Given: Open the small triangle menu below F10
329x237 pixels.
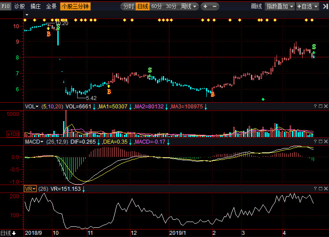Looking at the screenshot, I should (x=27, y=15).
